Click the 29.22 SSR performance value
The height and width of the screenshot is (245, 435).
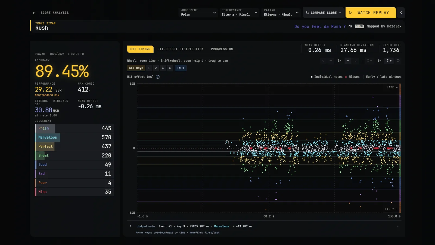(48, 90)
